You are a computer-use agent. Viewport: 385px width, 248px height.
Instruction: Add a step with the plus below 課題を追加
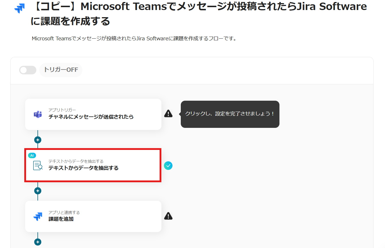pos(38,242)
